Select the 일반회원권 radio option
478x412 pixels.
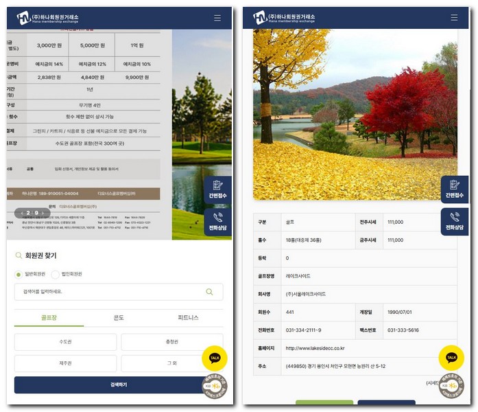pos(19,274)
